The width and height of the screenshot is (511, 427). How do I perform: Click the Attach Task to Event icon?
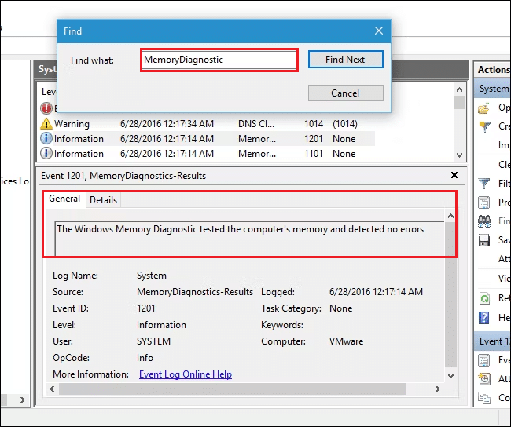coord(484,378)
